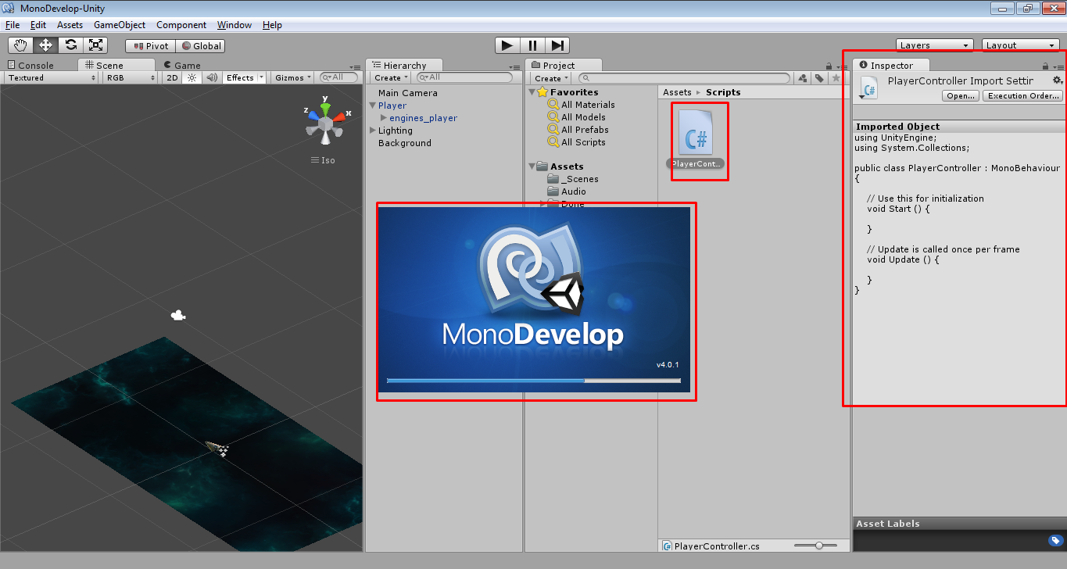Click the scene orientation gizmo cube

tap(325, 123)
